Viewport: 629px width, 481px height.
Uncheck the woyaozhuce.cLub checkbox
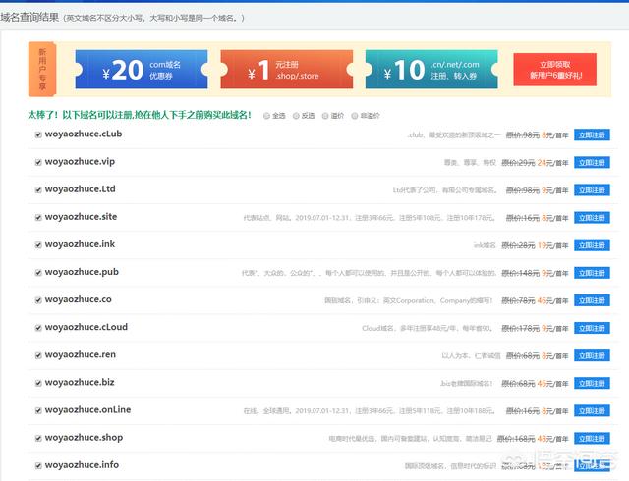[37, 135]
